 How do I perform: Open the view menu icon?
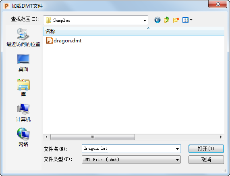tap(185, 20)
